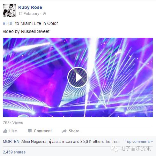Open MORTEN's profile from the likes
The image size is (156, 156).
click(x=11, y=142)
